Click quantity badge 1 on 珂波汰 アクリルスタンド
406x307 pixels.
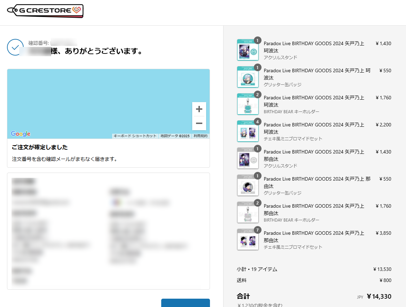pyautogui.click(x=257, y=40)
